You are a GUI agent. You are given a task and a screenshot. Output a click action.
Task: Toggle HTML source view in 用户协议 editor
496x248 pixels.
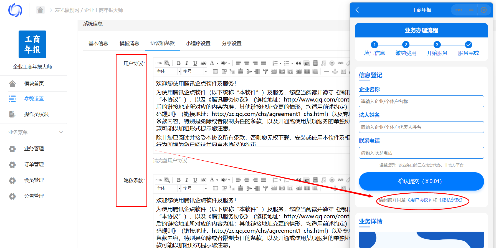click(x=159, y=63)
